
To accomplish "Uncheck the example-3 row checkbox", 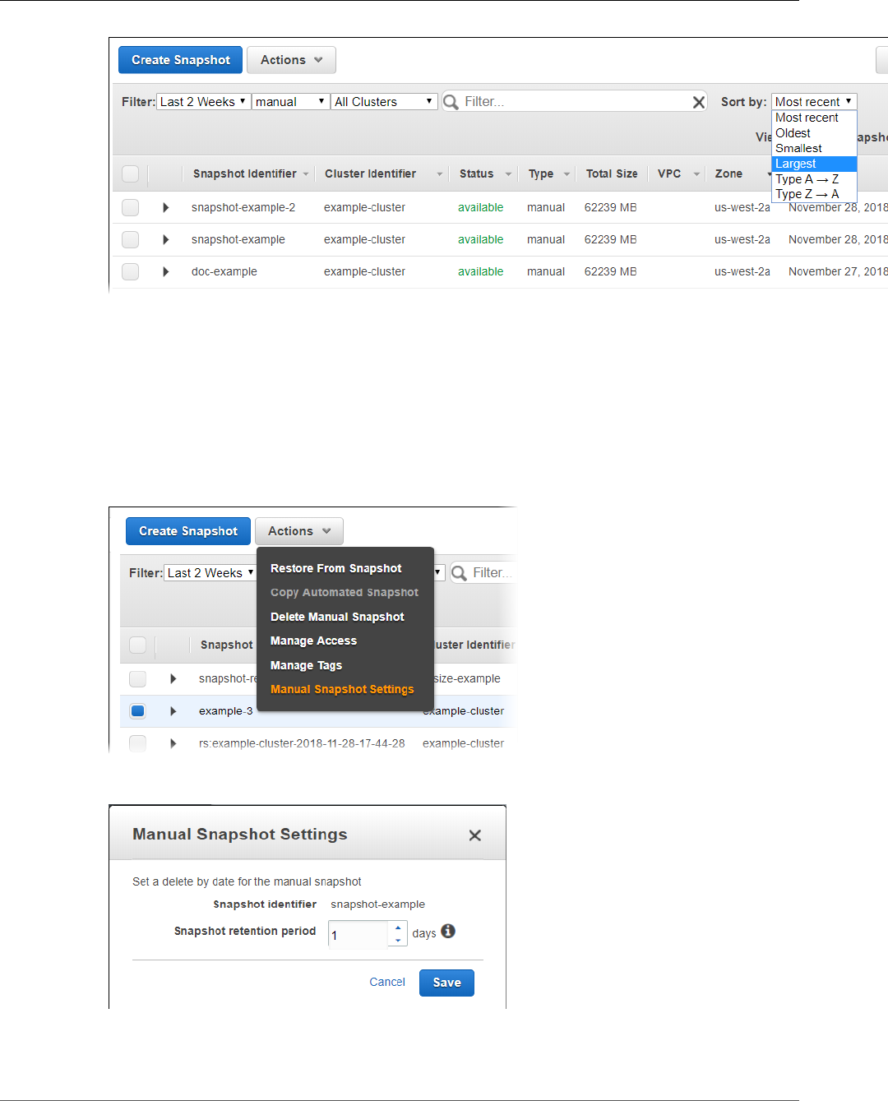I will click(137, 711).
